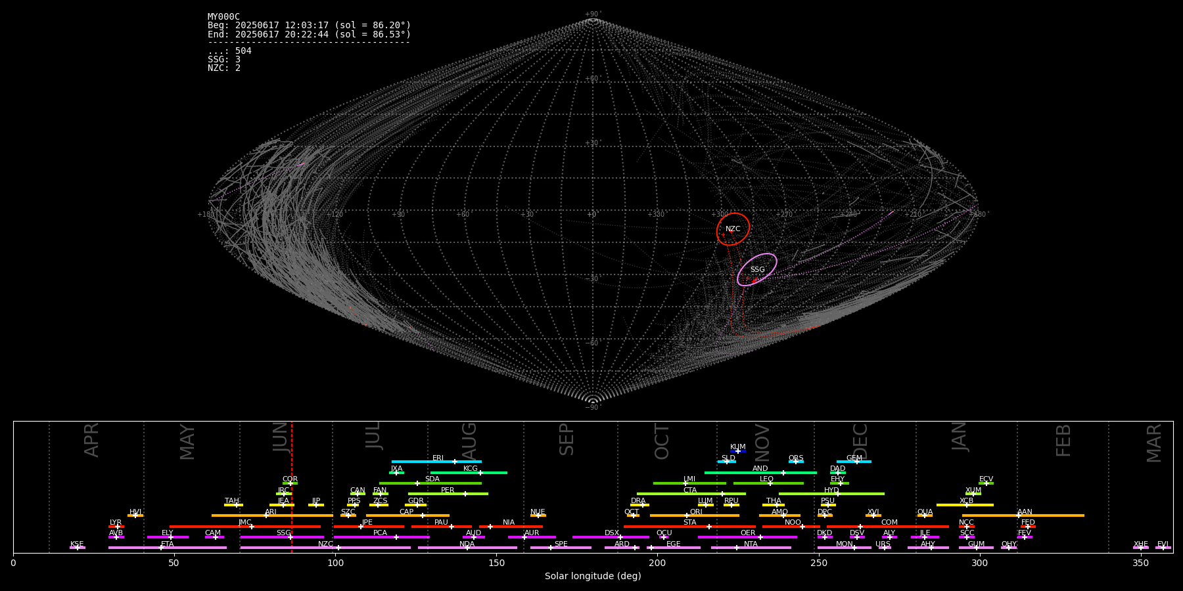This screenshot has width=1183, height=591.
Task: Click the CTA shower bar label
Action: (690, 491)
